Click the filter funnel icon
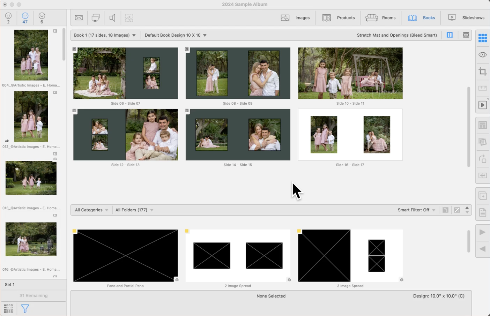Image resolution: width=490 pixels, height=316 pixels. [25, 308]
